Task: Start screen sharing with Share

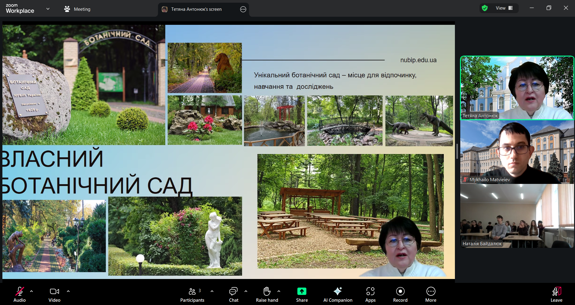Action: (x=302, y=295)
